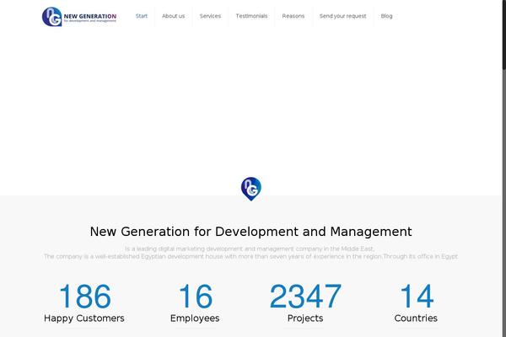Image resolution: width=506 pixels, height=337 pixels.
Task: Click the line about well-established Egyptian development house
Action: click(x=250, y=256)
